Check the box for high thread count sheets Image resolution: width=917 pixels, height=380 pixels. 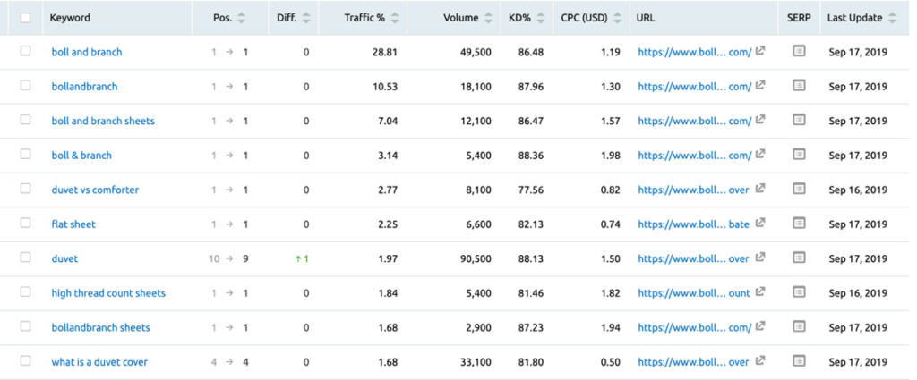25,291
